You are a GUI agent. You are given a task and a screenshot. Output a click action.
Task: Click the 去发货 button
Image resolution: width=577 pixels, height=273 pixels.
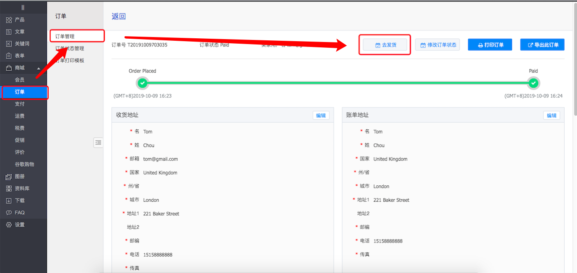(385, 45)
